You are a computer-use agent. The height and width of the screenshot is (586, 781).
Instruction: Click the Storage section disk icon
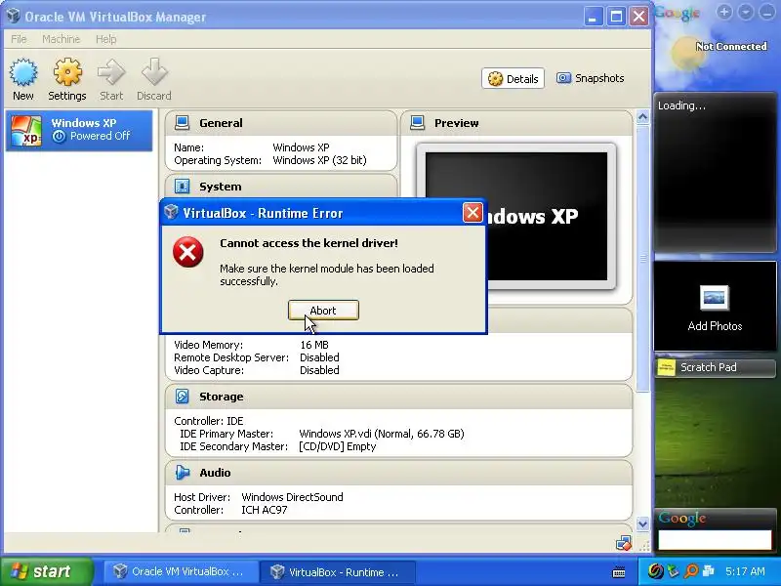point(183,397)
